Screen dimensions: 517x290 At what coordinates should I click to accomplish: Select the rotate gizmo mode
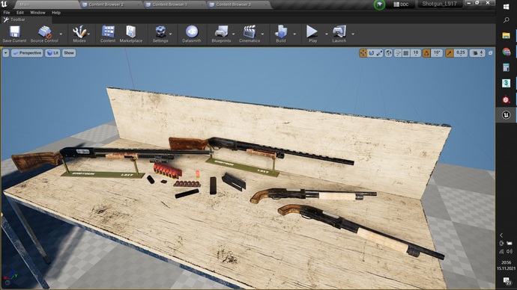point(371,53)
